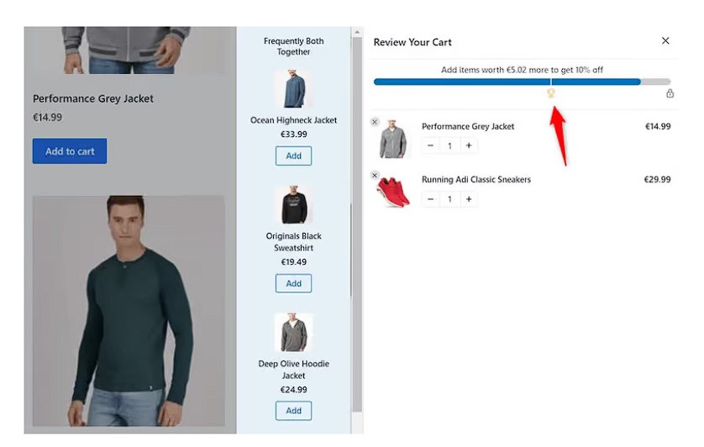Increase Performance Grey Jacket quantity

coord(469,145)
